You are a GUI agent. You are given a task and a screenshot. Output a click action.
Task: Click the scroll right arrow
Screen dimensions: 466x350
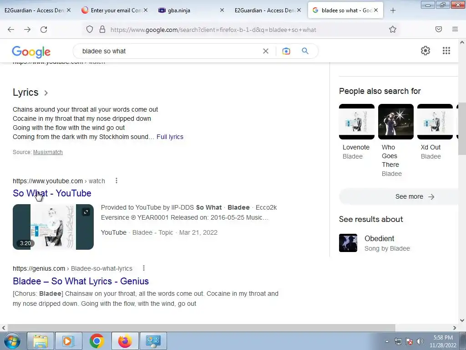[455, 328]
